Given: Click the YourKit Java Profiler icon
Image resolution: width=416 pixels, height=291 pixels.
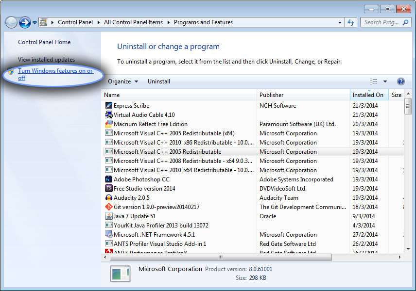Looking at the screenshot, I should pos(108,225).
